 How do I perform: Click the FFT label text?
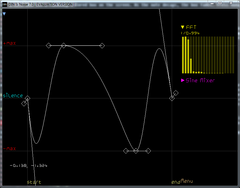[191, 27]
